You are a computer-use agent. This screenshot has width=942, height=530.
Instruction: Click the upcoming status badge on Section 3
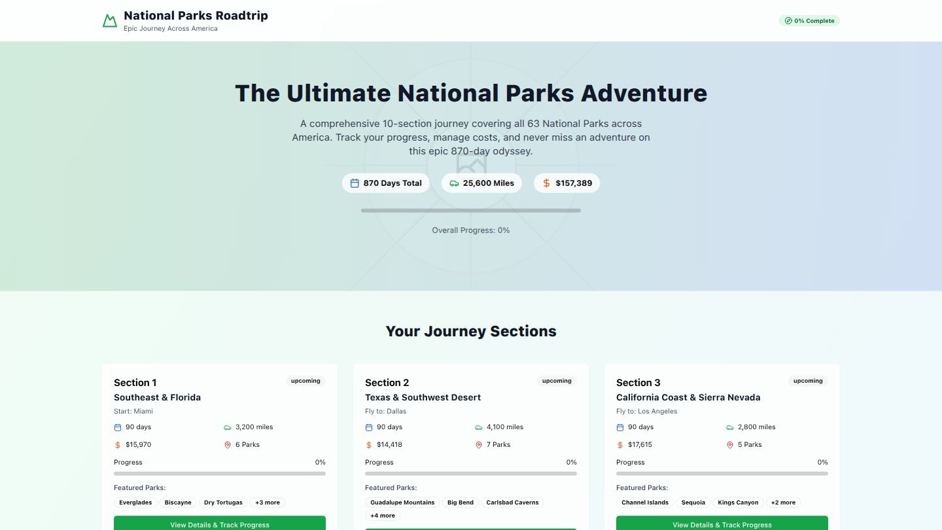808,381
